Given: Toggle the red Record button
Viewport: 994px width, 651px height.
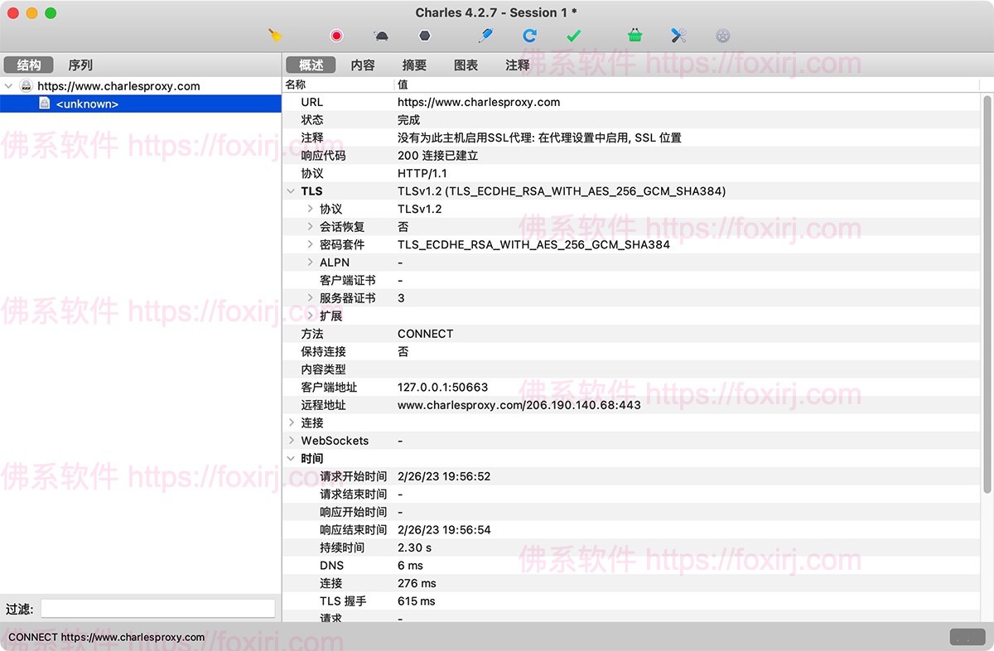Looking at the screenshot, I should tap(336, 36).
